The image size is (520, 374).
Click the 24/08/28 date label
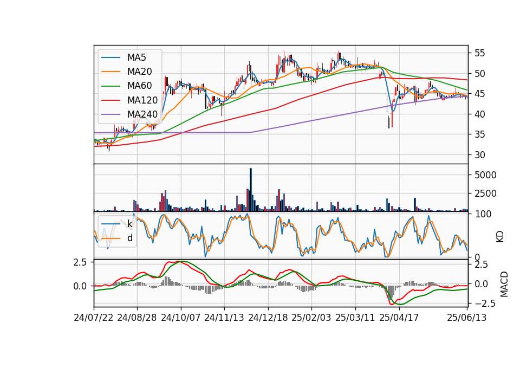coord(137,318)
